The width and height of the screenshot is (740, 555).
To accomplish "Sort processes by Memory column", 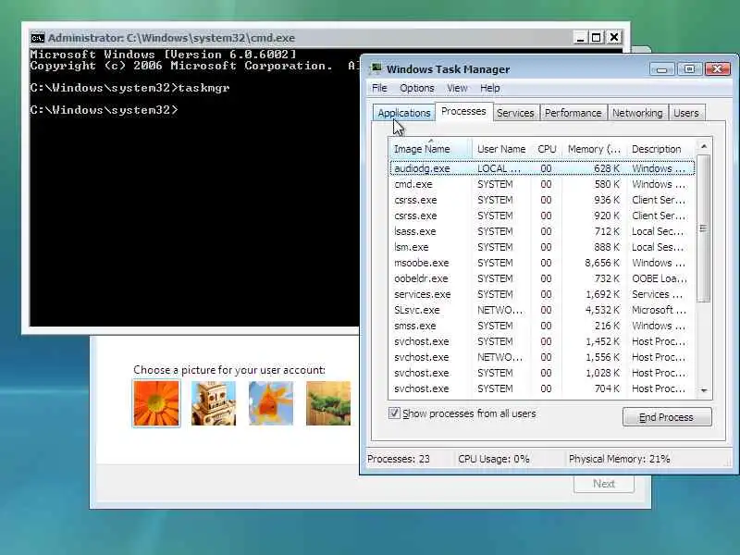I will click(x=594, y=149).
